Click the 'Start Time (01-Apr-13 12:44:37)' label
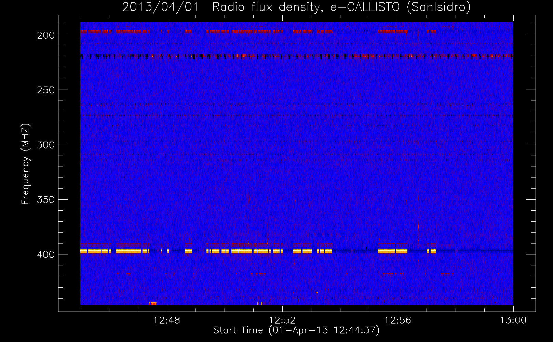The width and height of the screenshot is (553, 342). [296, 330]
